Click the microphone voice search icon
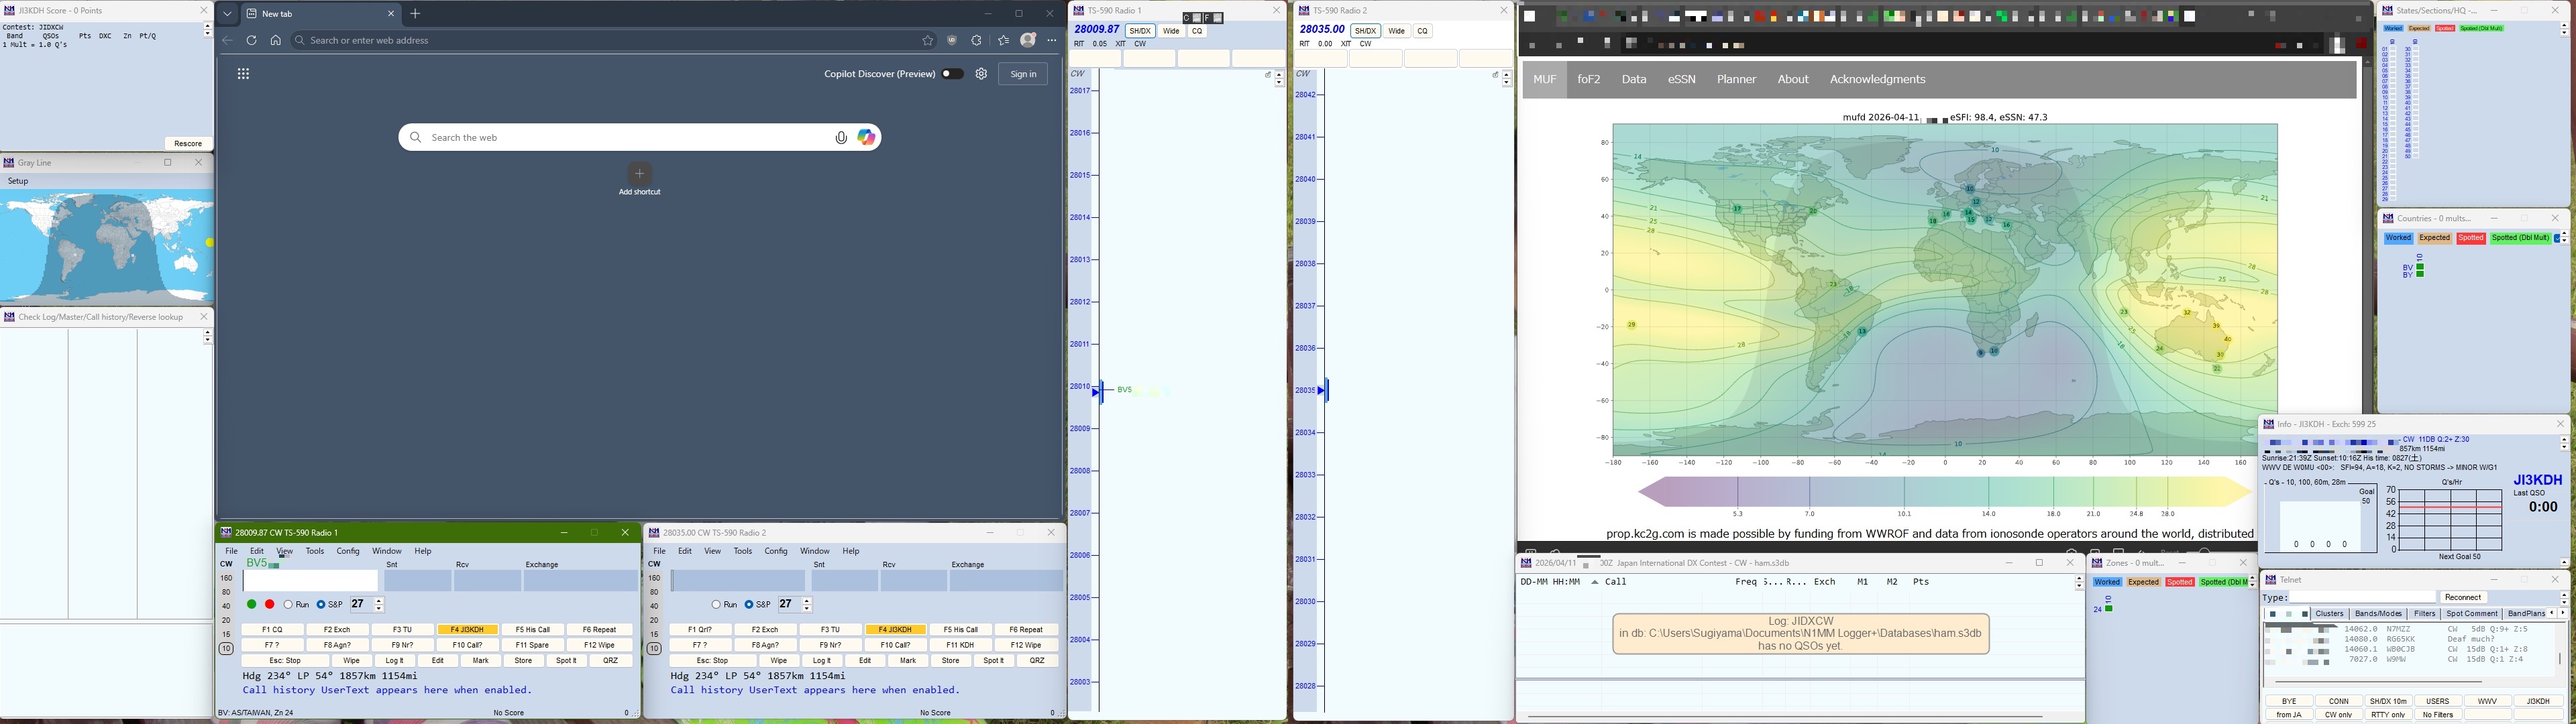 coord(841,138)
